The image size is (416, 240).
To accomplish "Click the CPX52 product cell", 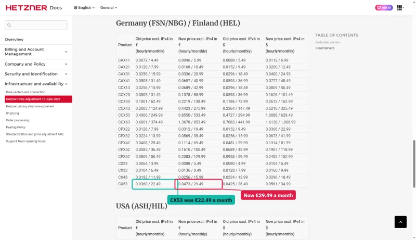I will (124, 149).
